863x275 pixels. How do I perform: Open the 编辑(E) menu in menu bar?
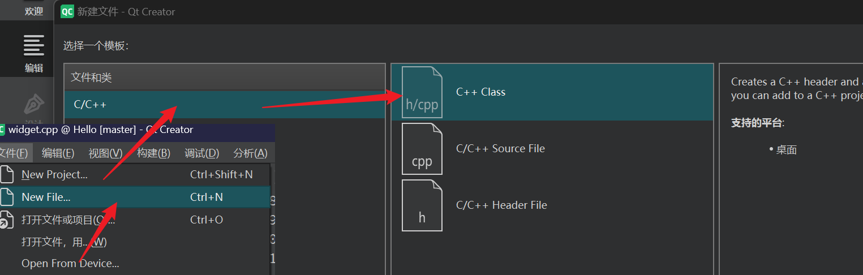[x=58, y=153]
